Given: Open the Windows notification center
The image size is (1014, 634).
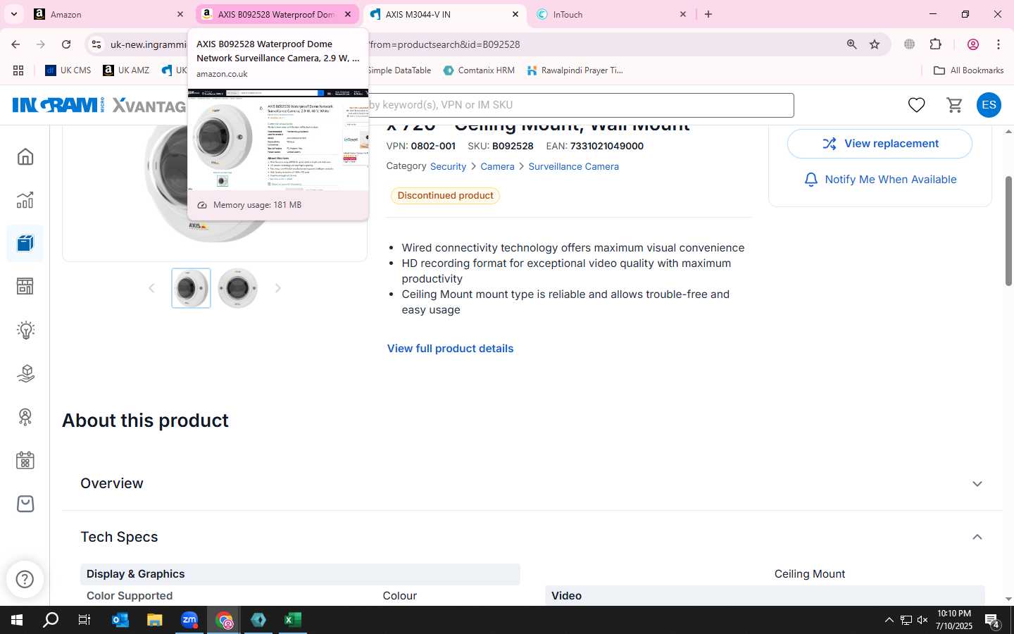Looking at the screenshot, I should 993,621.
